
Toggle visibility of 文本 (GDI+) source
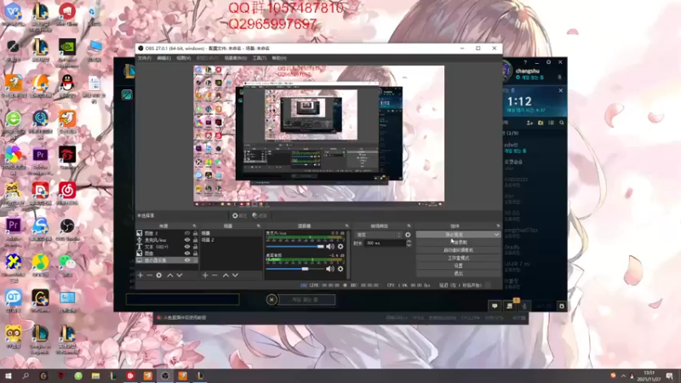pos(187,247)
